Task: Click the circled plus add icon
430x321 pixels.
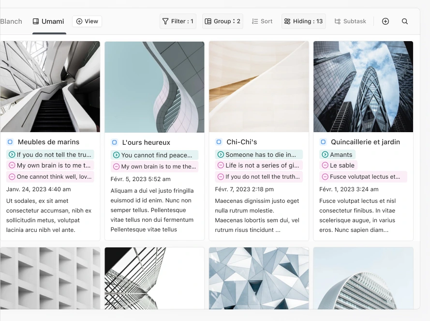Action: pyautogui.click(x=386, y=21)
